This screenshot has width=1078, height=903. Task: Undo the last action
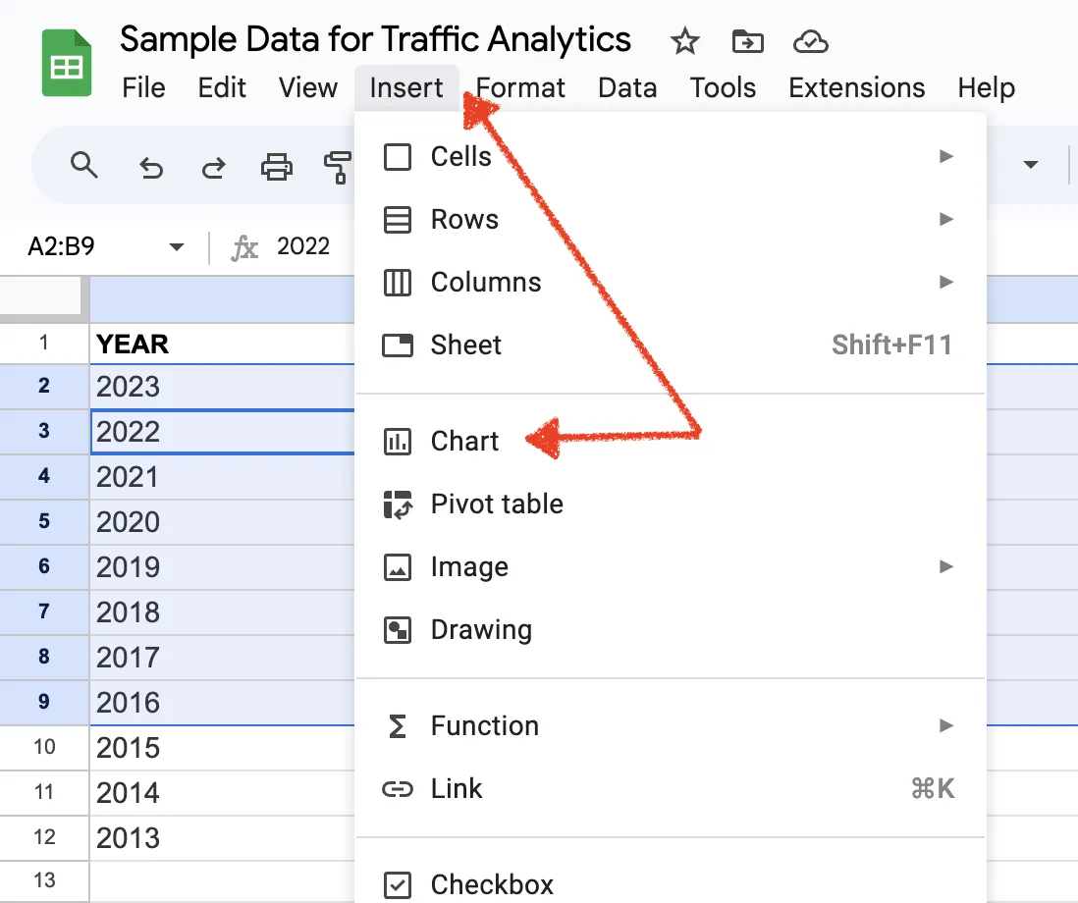[151, 167]
